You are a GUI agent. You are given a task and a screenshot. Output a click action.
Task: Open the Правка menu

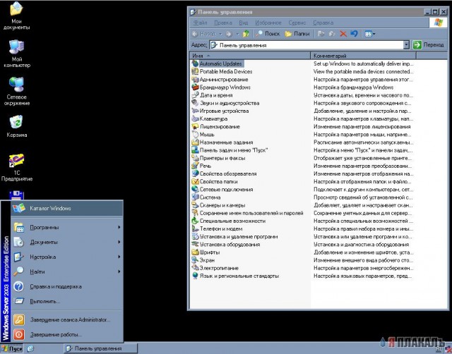(223, 23)
